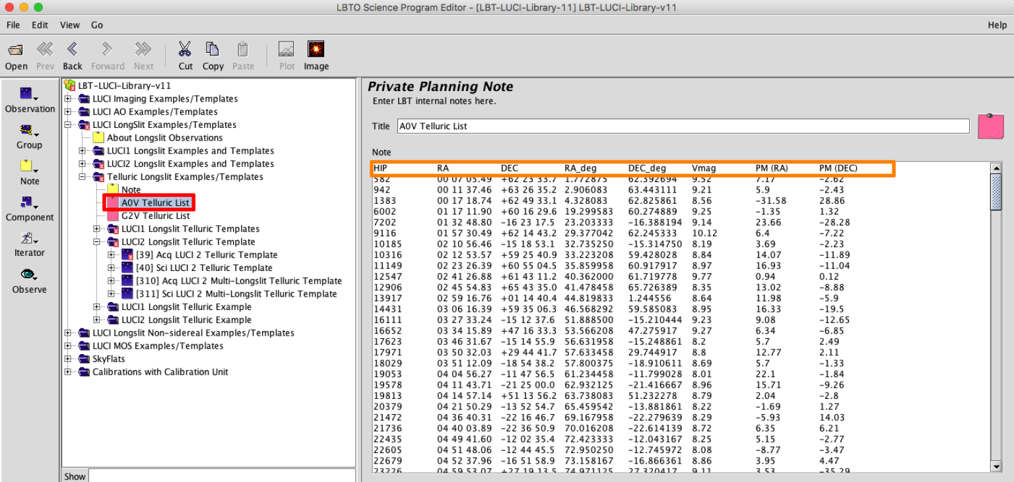Collapse Telluric Longslit Examples/Templates folder

[83, 177]
